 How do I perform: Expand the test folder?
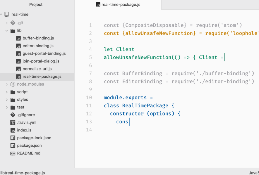pyautogui.click(x=7, y=107)
